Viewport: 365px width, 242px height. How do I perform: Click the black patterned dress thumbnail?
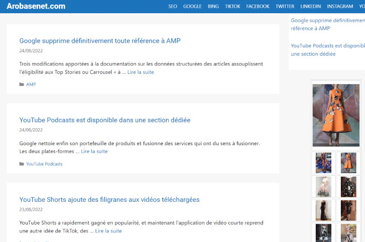349,187
